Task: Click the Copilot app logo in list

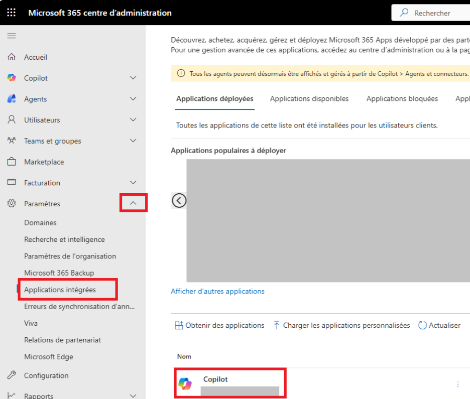Action: point(185,384)
